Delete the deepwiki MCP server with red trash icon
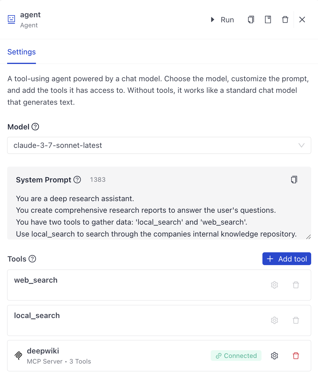318x385 pixels. tap(296, 356)
